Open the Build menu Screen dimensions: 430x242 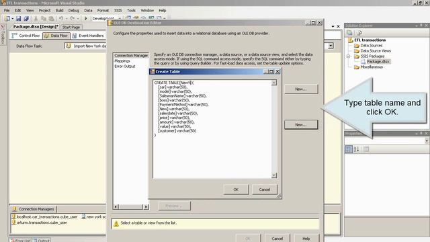tap(60, 11)
